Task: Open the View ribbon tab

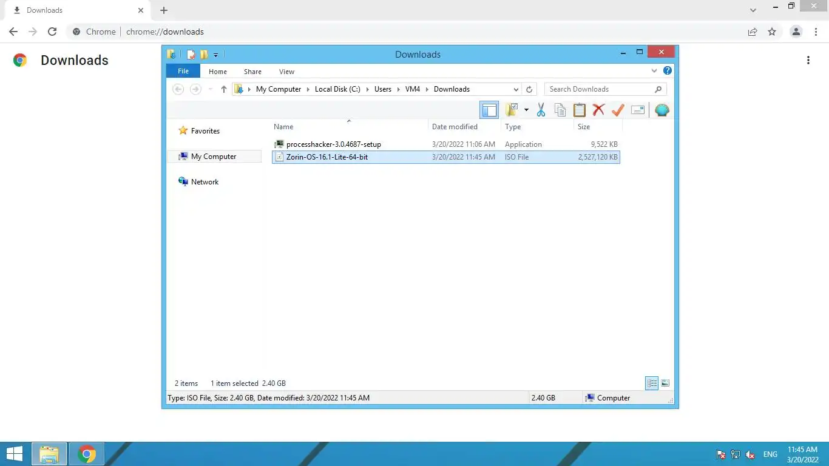Action: tap(286, 72)
